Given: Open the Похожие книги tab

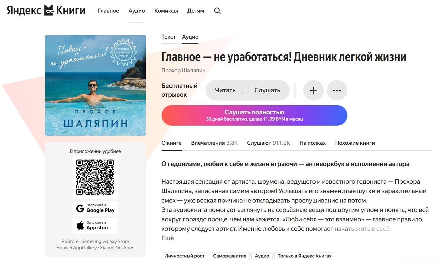Looking at the screenshot, I should tap(355, 143).
